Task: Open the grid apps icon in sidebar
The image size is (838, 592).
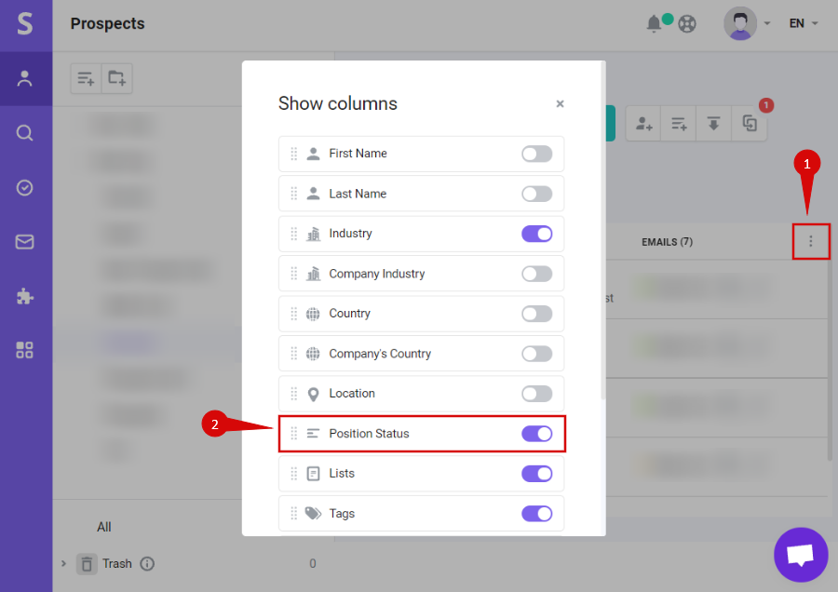Action: pyautogui.click(x=24, y=350)
